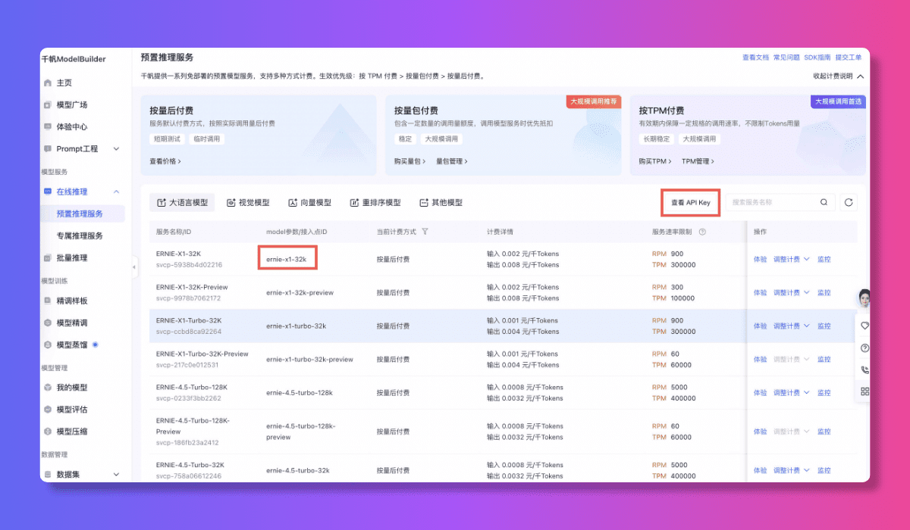Click 查看价格 on the 按量后付费 card
The height and width of the screenshot is (530, 910).
(165, 161)
